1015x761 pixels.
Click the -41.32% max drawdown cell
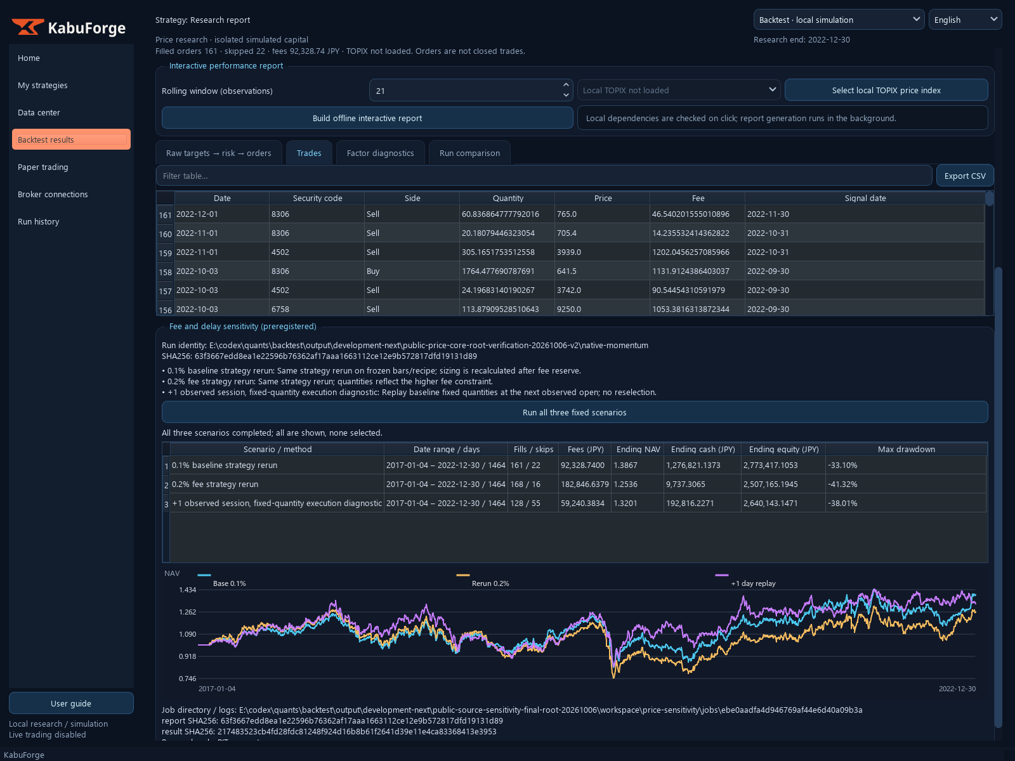[x=907, y=484]
